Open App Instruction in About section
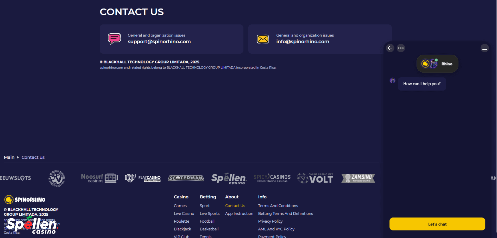The width and height of the screenshot is (497, 238). click(239, 214)
